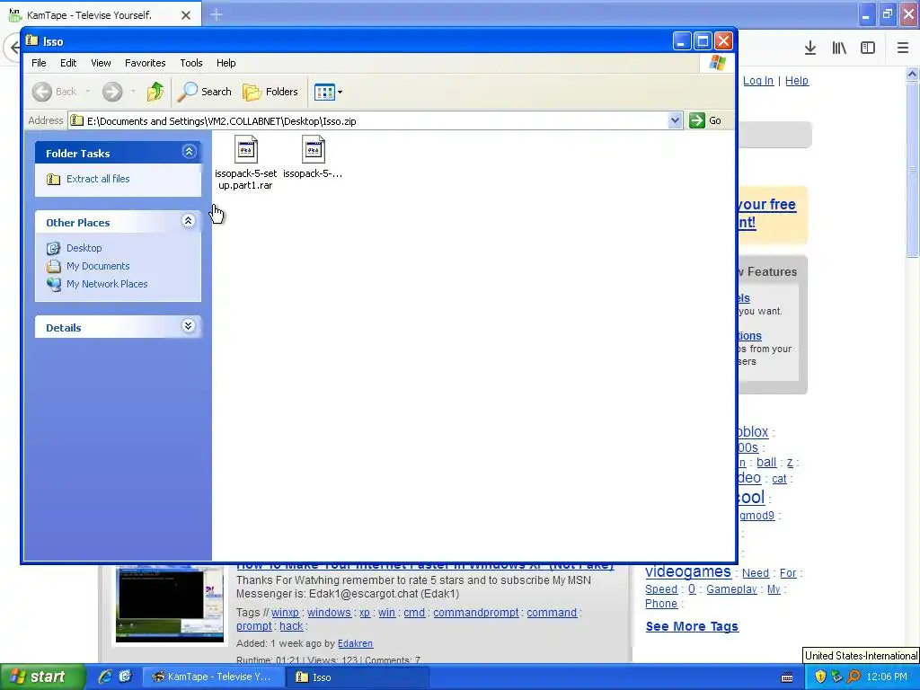Open the Back history dropdown arrow
Viewport: 920px width, 690px height.
[x=88, y=92]
